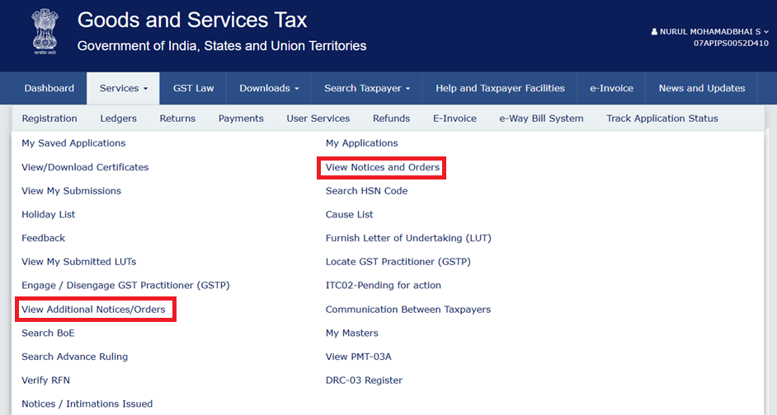This screenshot has width=777, height=415.
Task: Go to the Dashboard tab
Action: 49,88
